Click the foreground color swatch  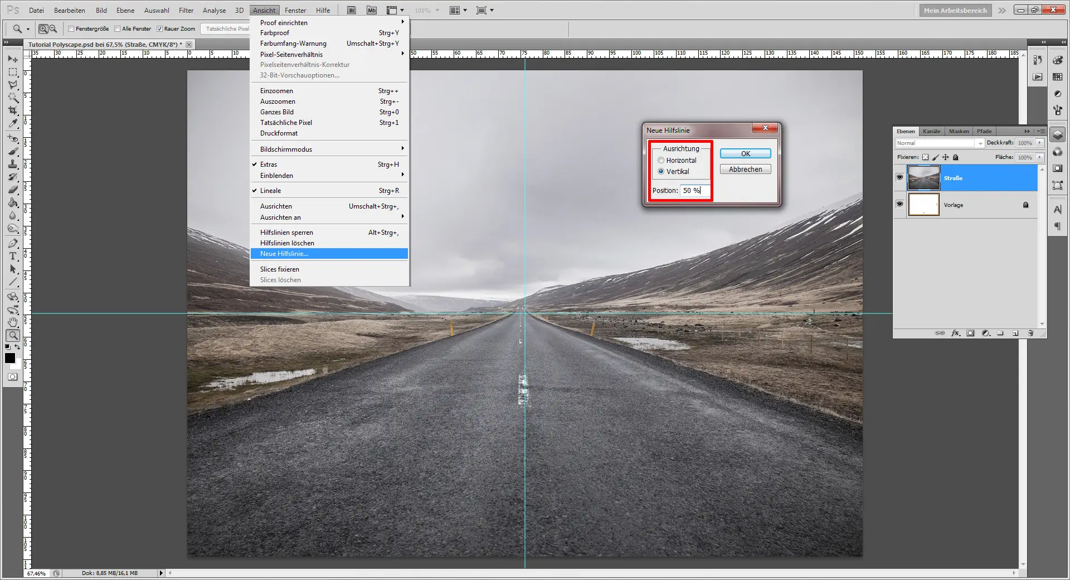(9, 359)
